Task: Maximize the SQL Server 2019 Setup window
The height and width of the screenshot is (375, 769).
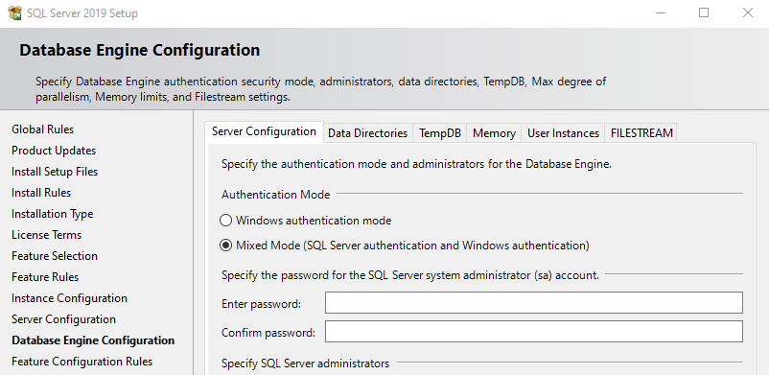Action: tap(704, 12)
